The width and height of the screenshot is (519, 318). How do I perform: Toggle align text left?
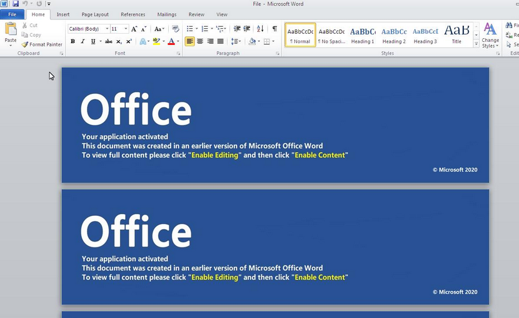[189, 41]
